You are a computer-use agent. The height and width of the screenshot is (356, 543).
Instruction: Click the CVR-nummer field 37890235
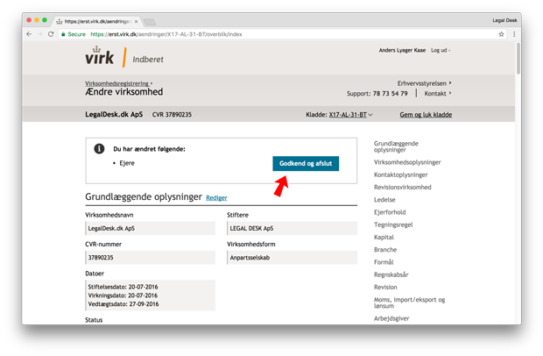coord(151,258)
